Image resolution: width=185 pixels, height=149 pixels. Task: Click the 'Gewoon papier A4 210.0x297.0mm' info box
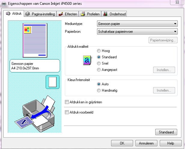35,66
